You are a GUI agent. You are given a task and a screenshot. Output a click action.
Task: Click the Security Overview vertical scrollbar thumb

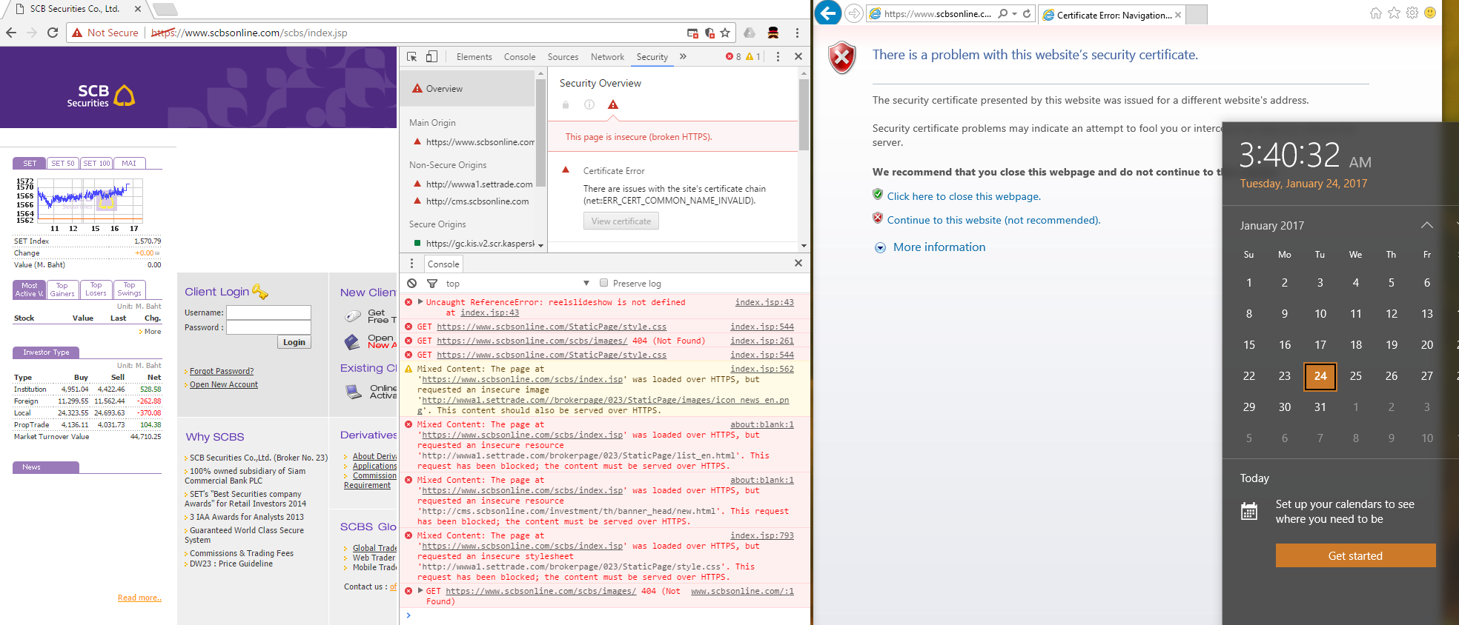[804, 115]
